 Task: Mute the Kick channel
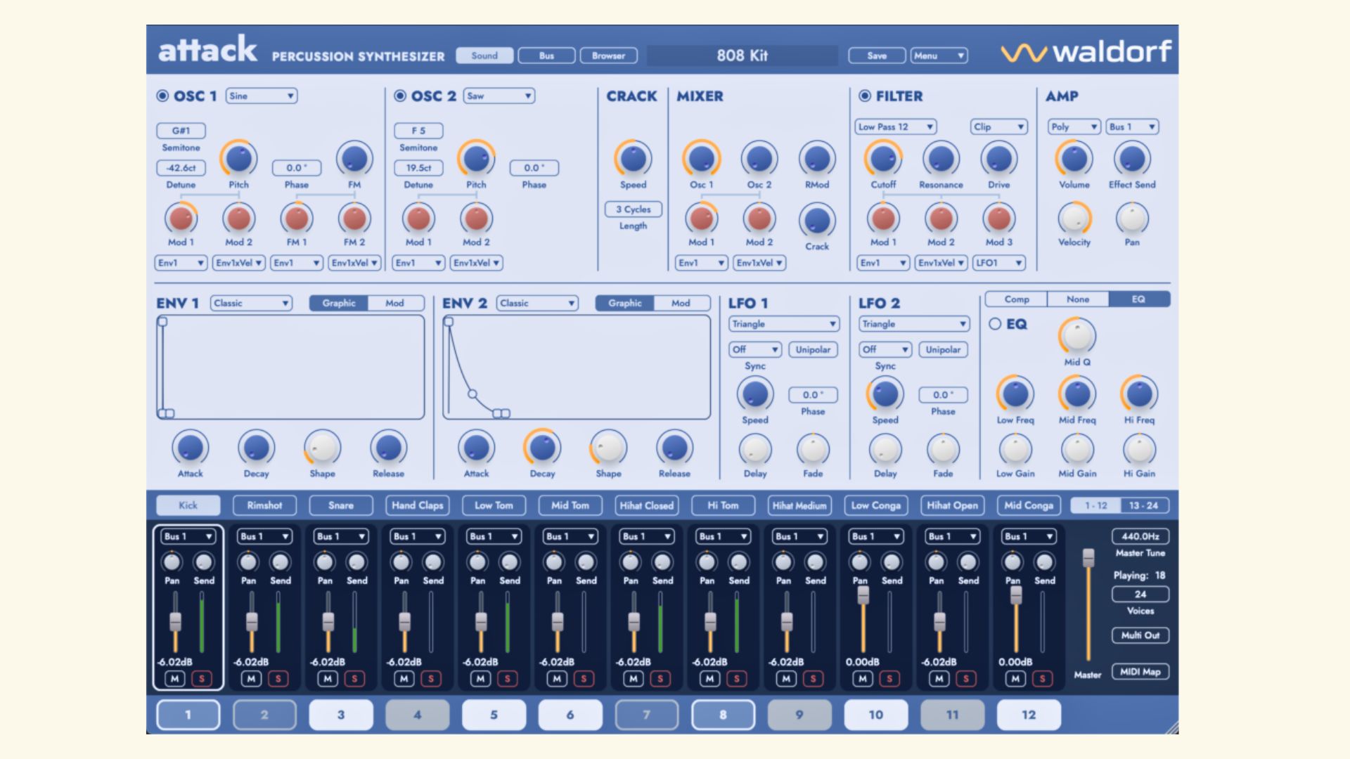(x=174, y=679)
